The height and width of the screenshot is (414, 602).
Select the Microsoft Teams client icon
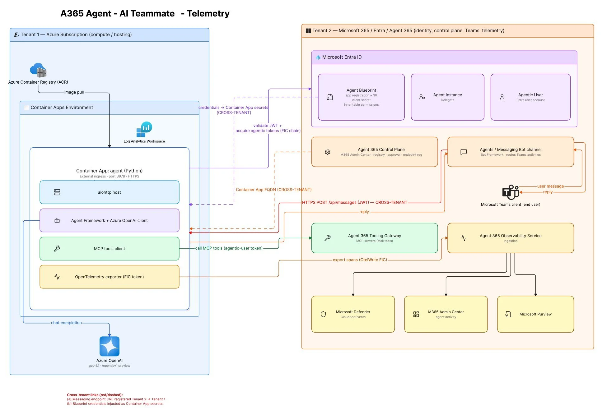(x=511, y=192)
